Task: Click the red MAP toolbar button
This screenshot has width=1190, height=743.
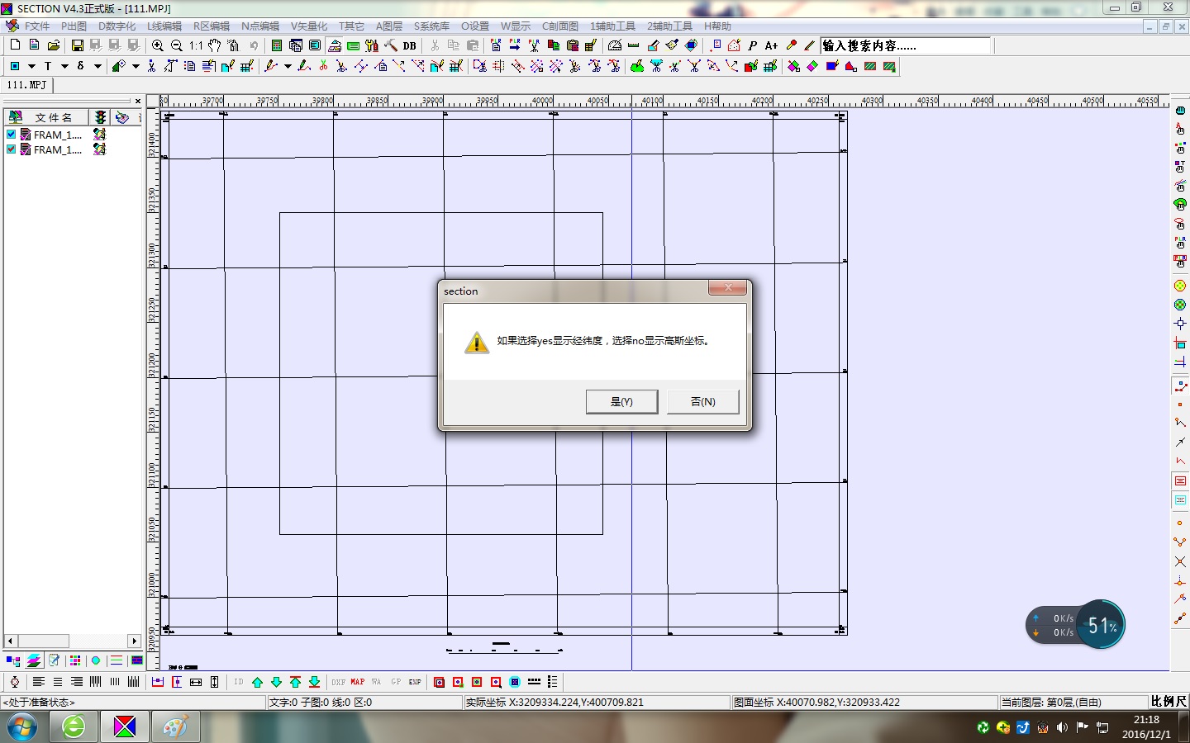Action: (x=357, y=682)
